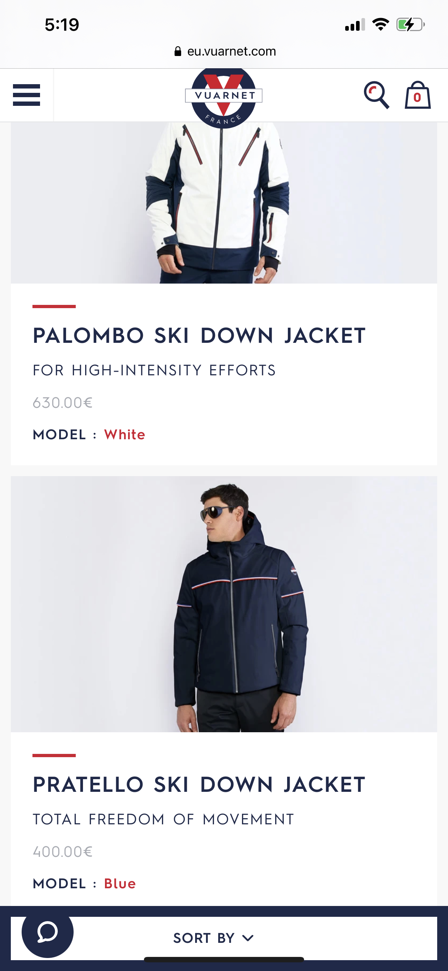Tap the Total Freedom of Movement subtitle

163,820
